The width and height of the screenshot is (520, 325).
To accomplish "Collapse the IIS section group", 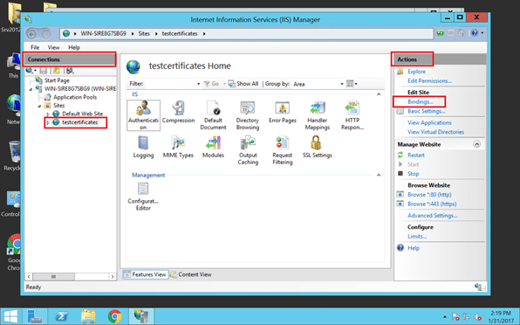I will (379, 94).
